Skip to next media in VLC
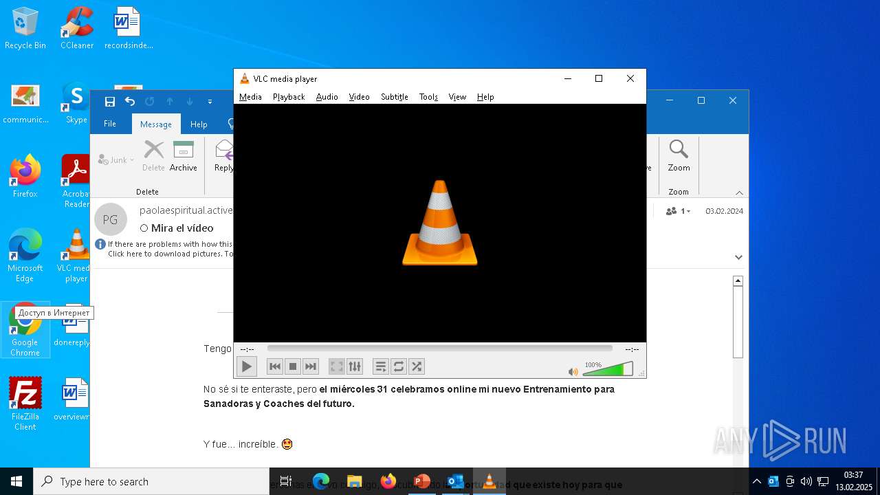880x495 pixels. [x=311, y=366]
